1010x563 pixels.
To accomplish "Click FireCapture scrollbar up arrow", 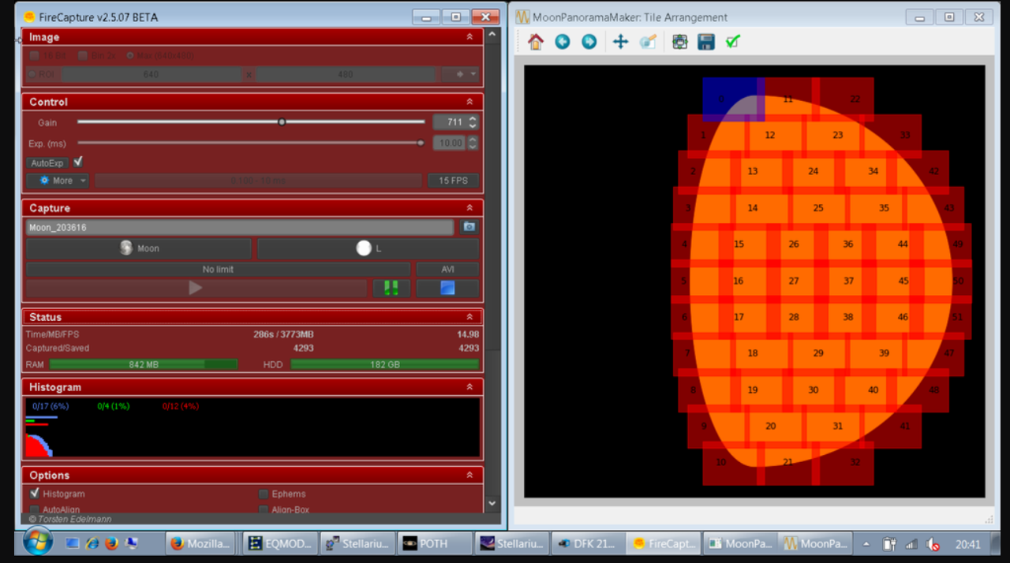I will pos(492,35).
